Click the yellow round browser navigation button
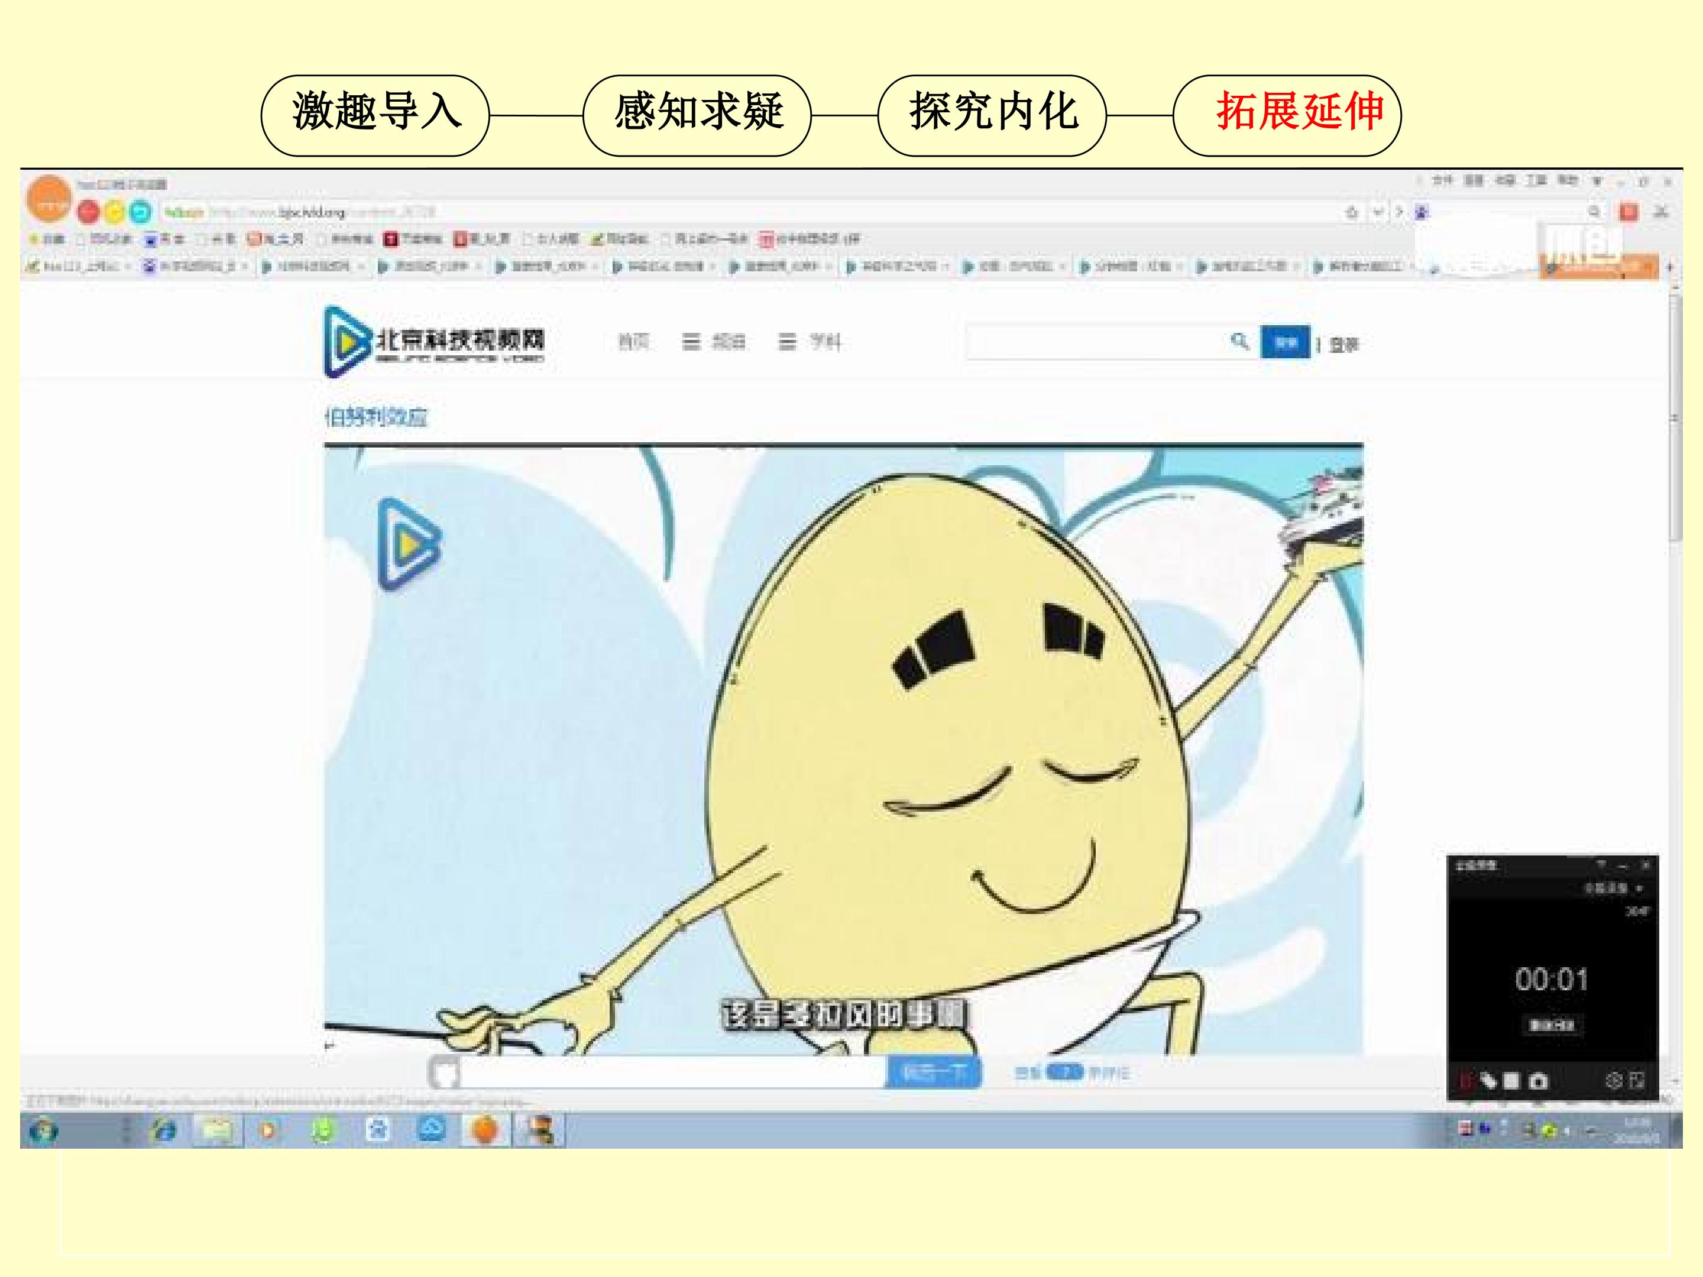 115,212
